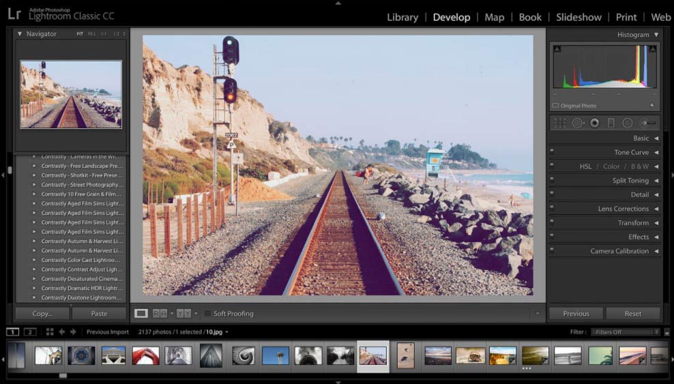Image resolution: width=674 pixels, height=384 pixels.
Task: Select main window display button 1
Action: (13, 331)
